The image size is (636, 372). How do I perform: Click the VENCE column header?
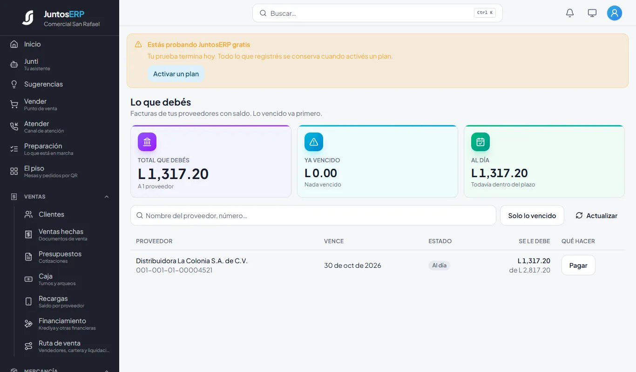click(334, 241)
